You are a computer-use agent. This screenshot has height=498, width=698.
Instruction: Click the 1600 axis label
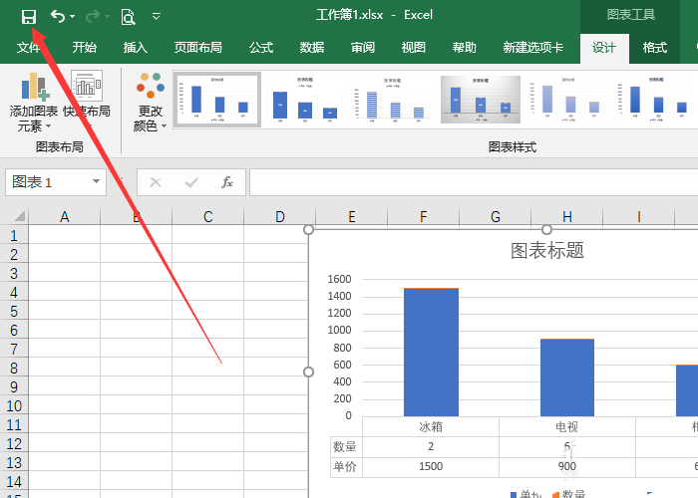(x=339, y=279)
